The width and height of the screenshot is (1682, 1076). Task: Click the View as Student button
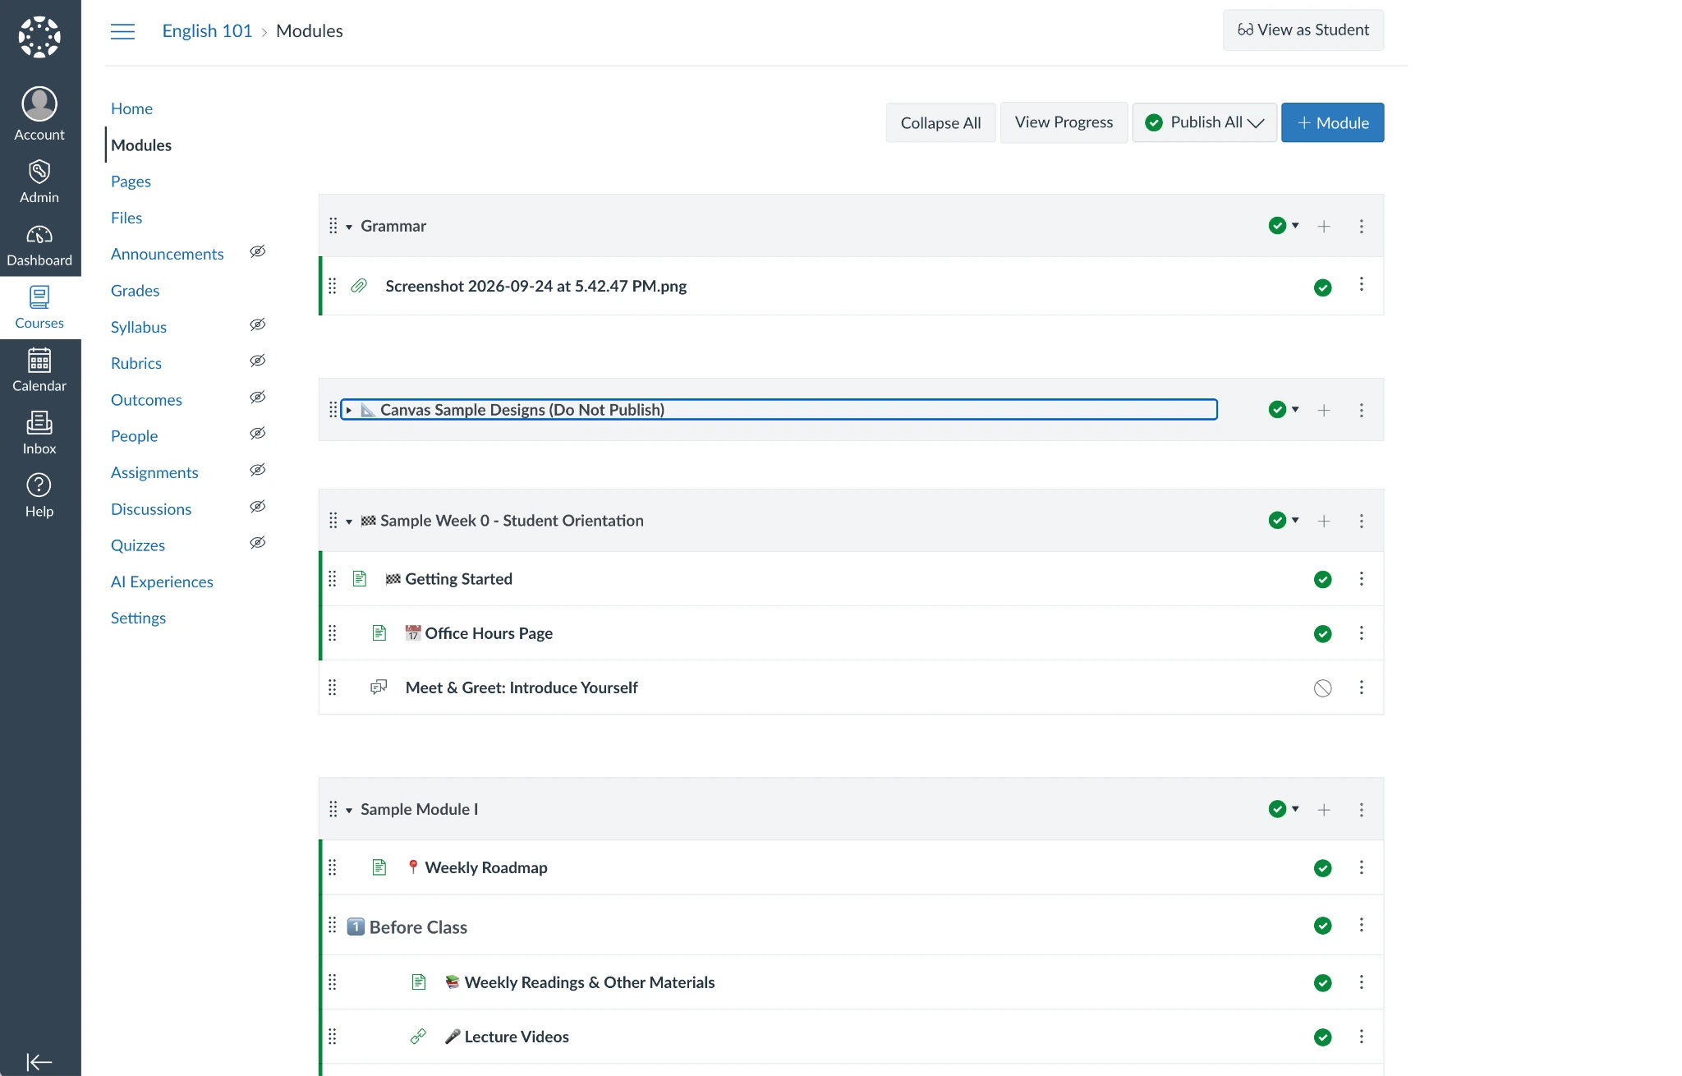click(x=1303, y=30)
